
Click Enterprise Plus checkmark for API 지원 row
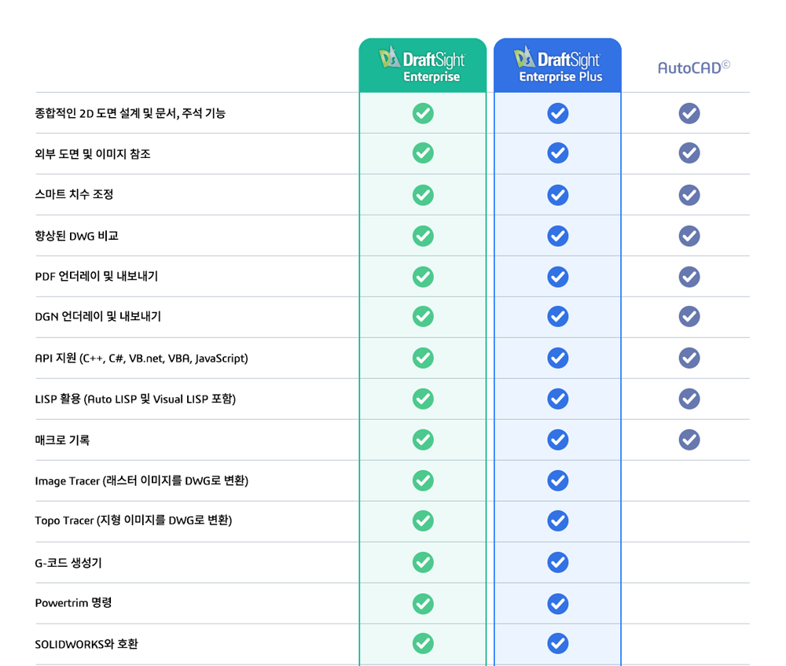click(x=558, y=358)
